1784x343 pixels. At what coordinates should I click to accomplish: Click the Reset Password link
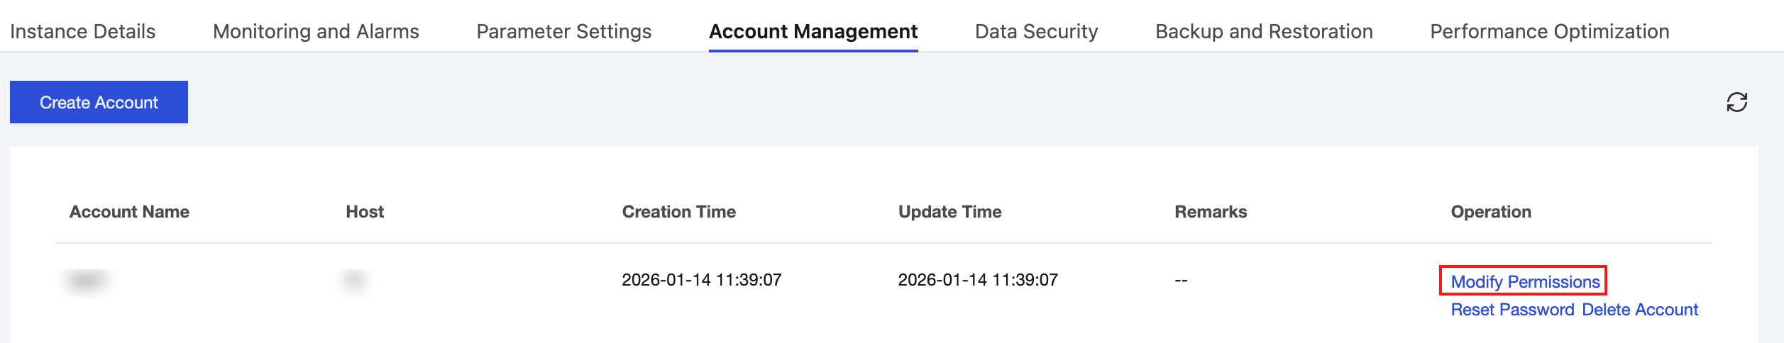coord(1512,310)
